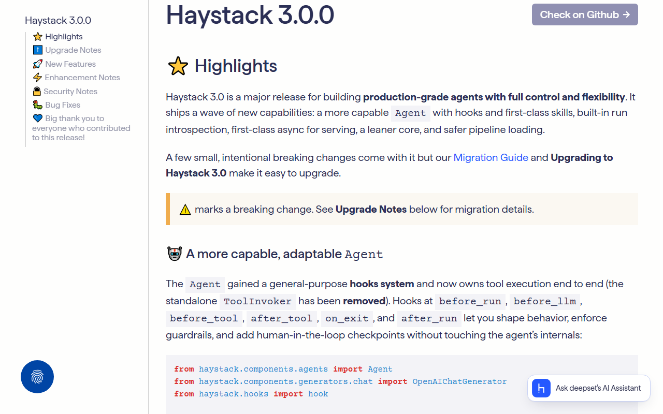This screenshot has height=414, width=663.
Task: Open the Big thank you contributors link
Action: pyautogui.click(x=81, y=128)
